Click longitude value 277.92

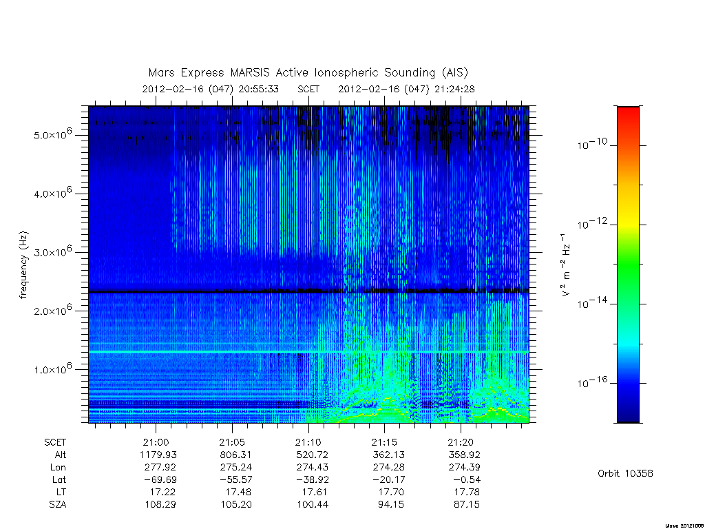(x=160, y=468)
